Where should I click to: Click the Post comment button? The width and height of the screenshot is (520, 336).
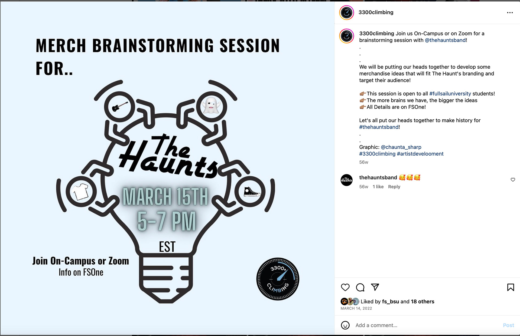click(x=508, y=325)
